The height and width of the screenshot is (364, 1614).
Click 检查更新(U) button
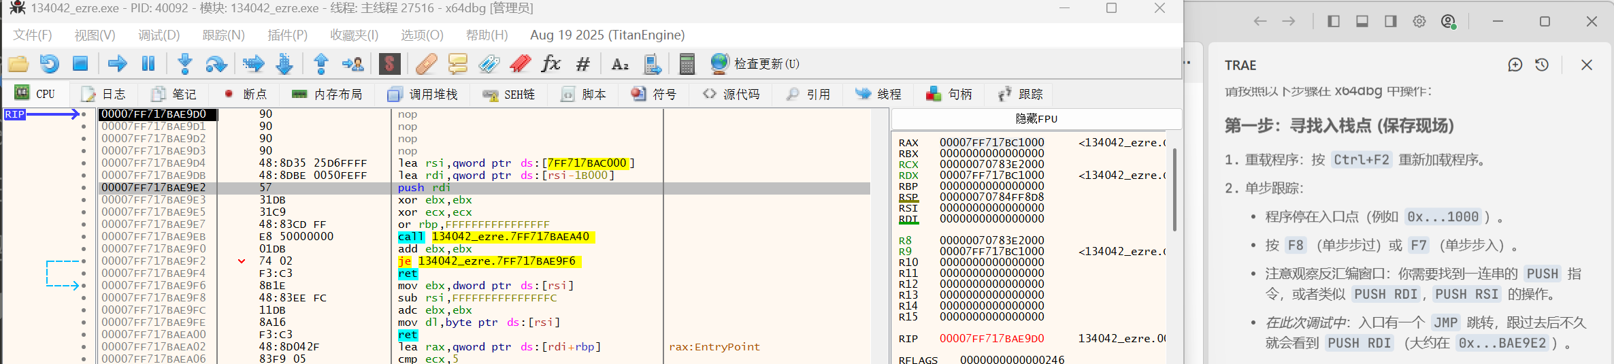tap(755, 64)
